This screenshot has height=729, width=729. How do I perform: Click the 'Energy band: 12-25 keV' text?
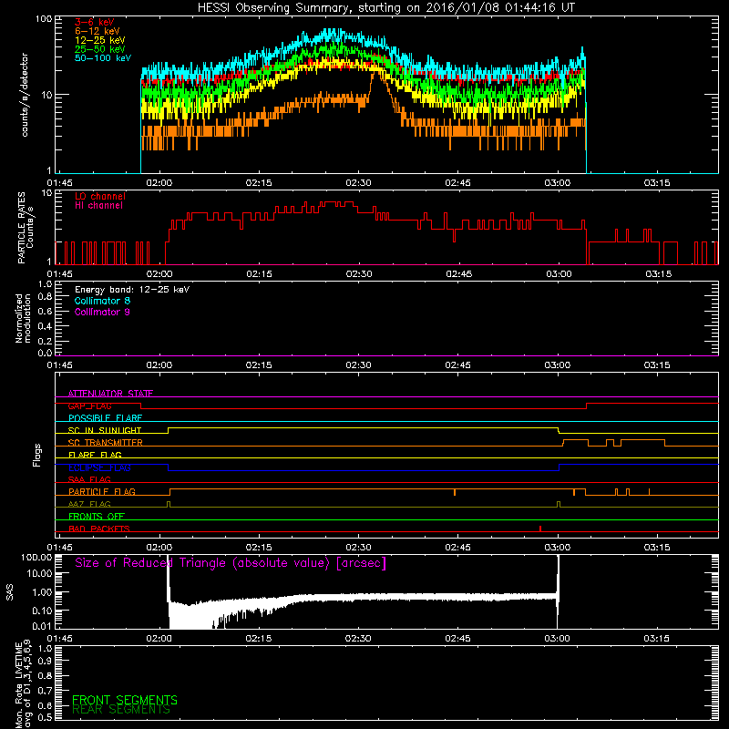[132, 290]
